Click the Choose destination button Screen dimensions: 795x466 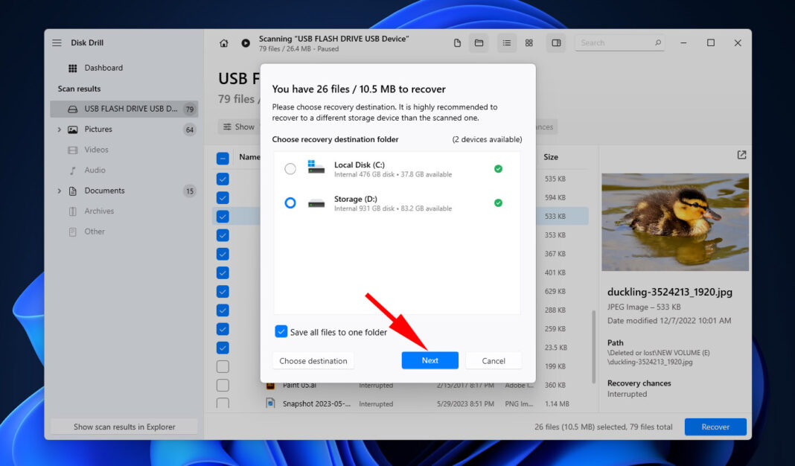pyautogui.click(x=313, y=360)
